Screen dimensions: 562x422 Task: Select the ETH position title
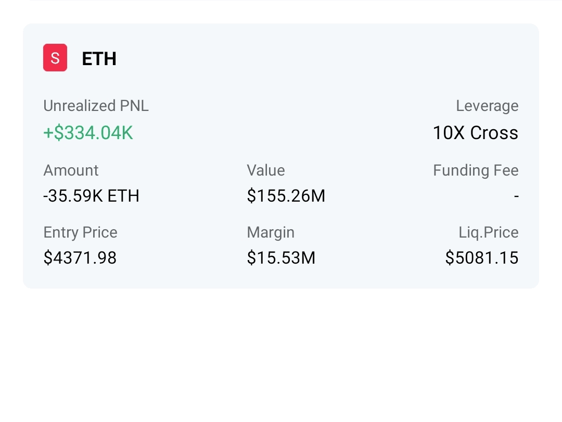[99, 58]
